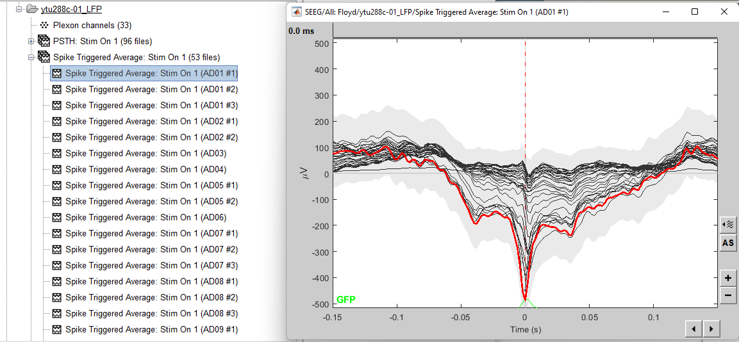The height and width of the screenshot is (342, 739).
Task: Click plus button to increase amplitude scale
Action: pyautogui.click(x=727, y=278)
